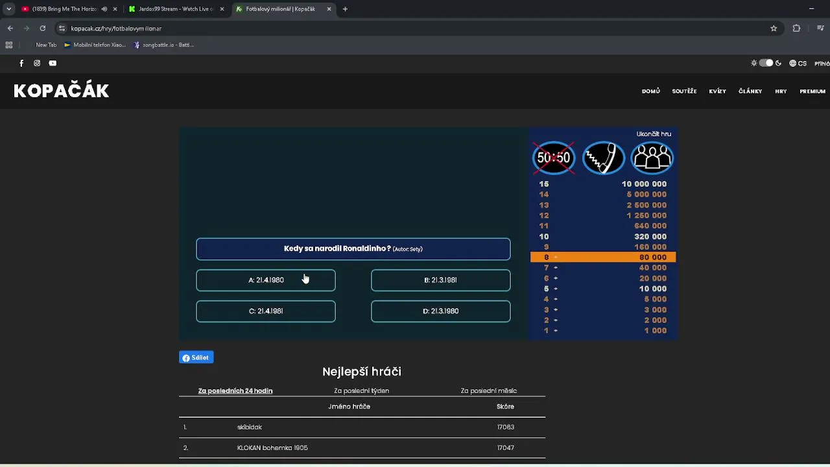Use the phone-a-friend lifeline
This screenshot has height=467, width=830.
pyautogui.click(x=603, y=158)
